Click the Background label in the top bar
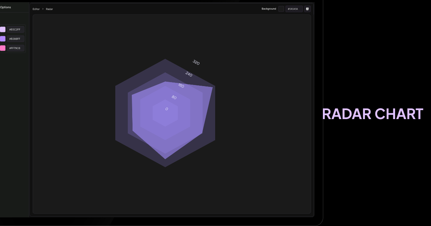This screenshot has width=431, height=226. click(269, 9)
